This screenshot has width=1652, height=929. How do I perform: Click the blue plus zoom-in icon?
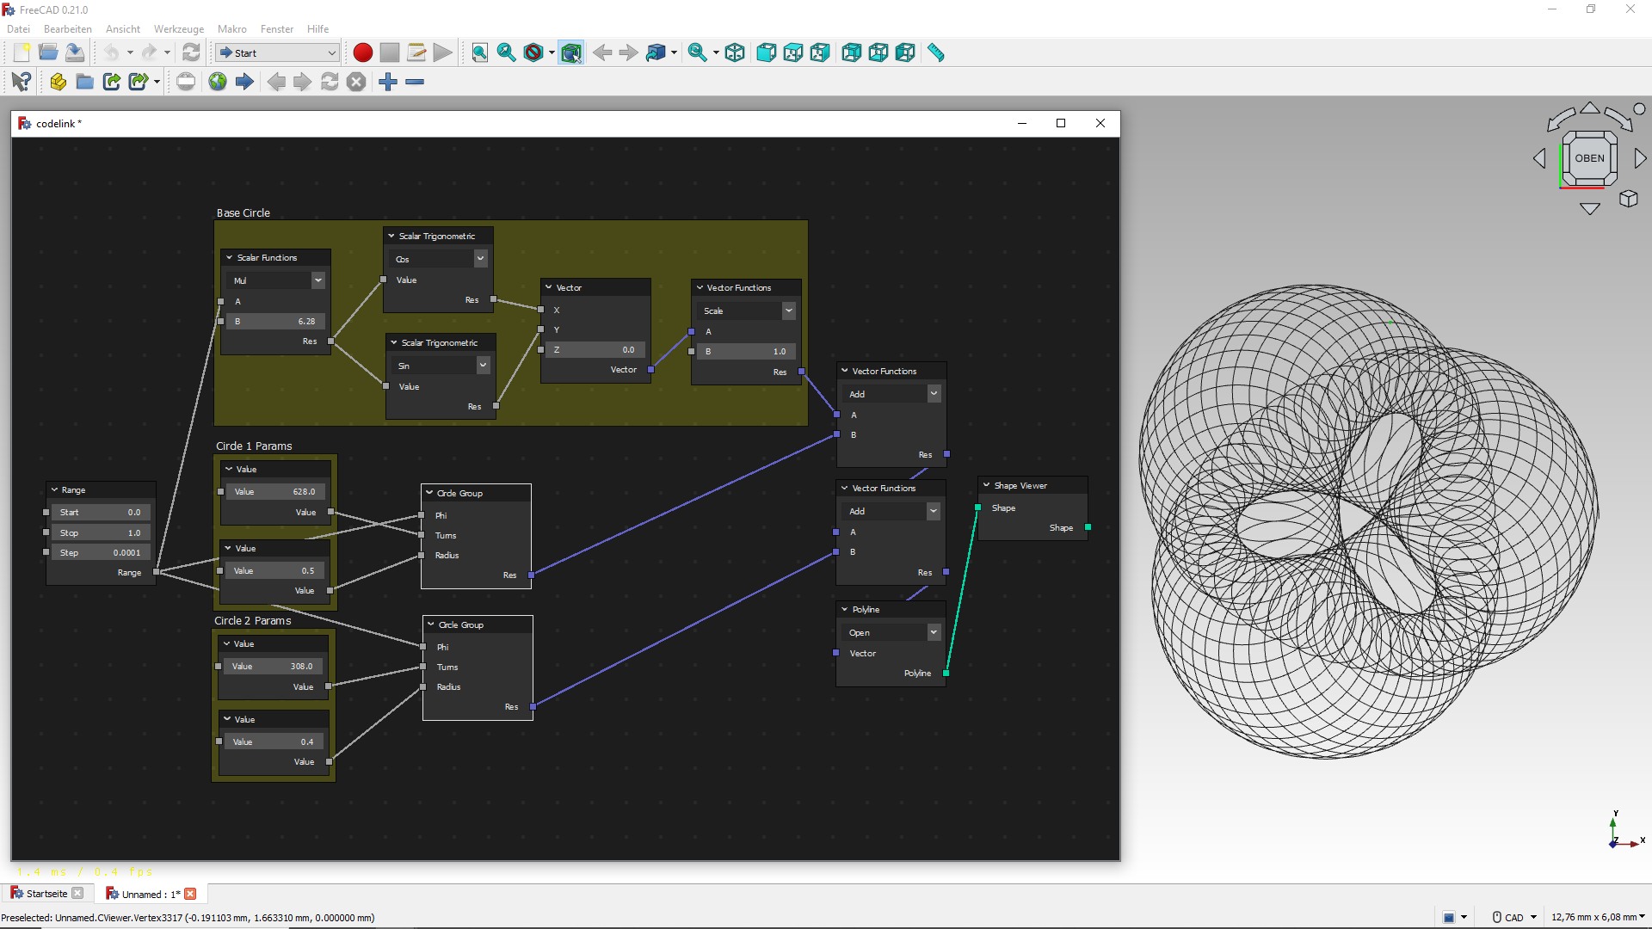point(388,82)
